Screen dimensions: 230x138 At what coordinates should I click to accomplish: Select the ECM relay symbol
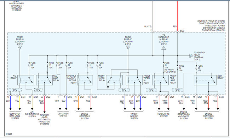pos(205,80)
